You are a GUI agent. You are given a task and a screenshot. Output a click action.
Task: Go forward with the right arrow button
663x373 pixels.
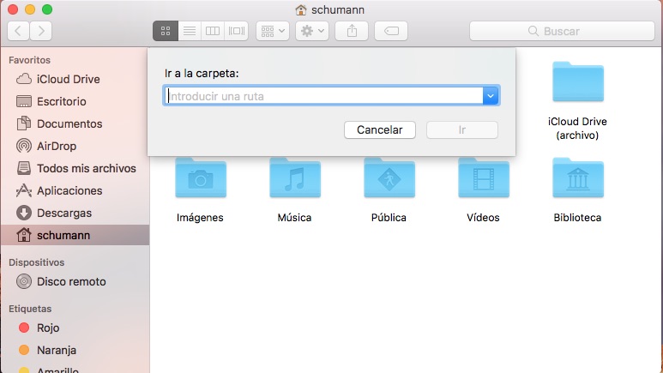click(x=41, y=31)
